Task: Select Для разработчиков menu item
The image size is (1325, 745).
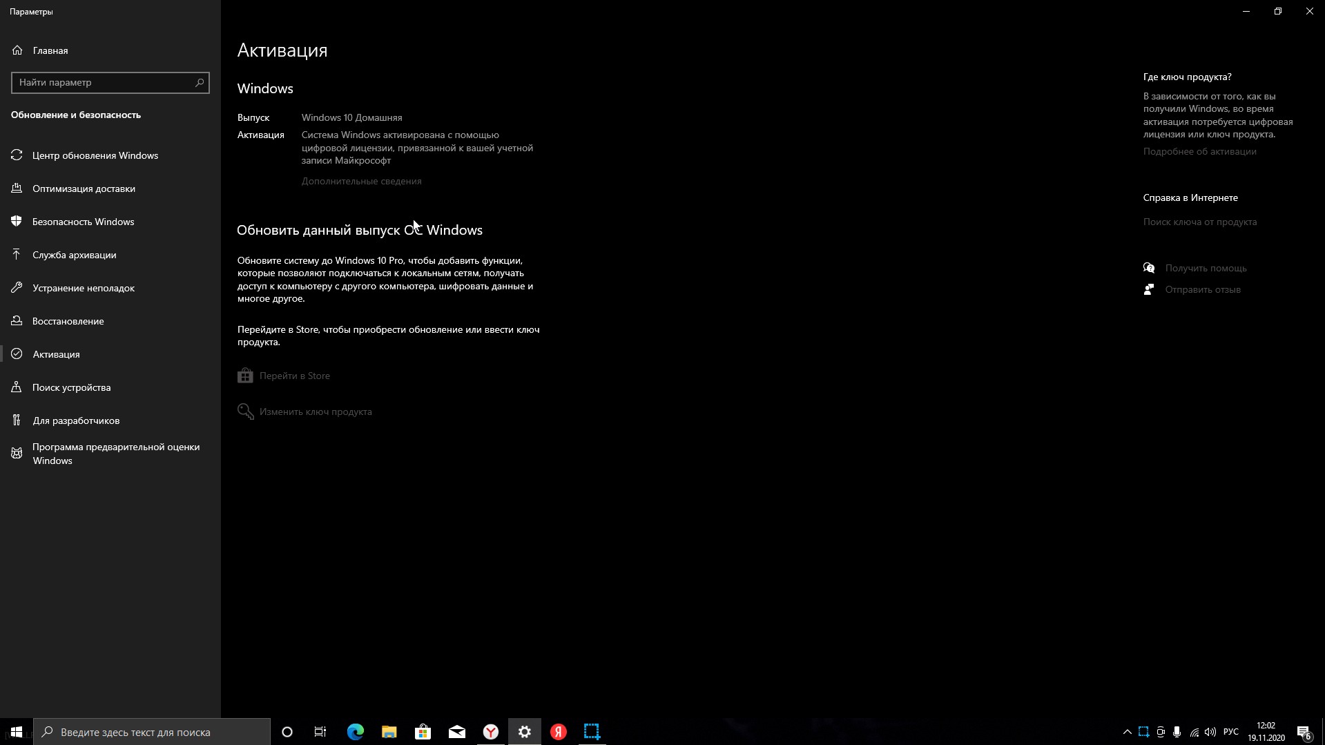Action: 76,420
